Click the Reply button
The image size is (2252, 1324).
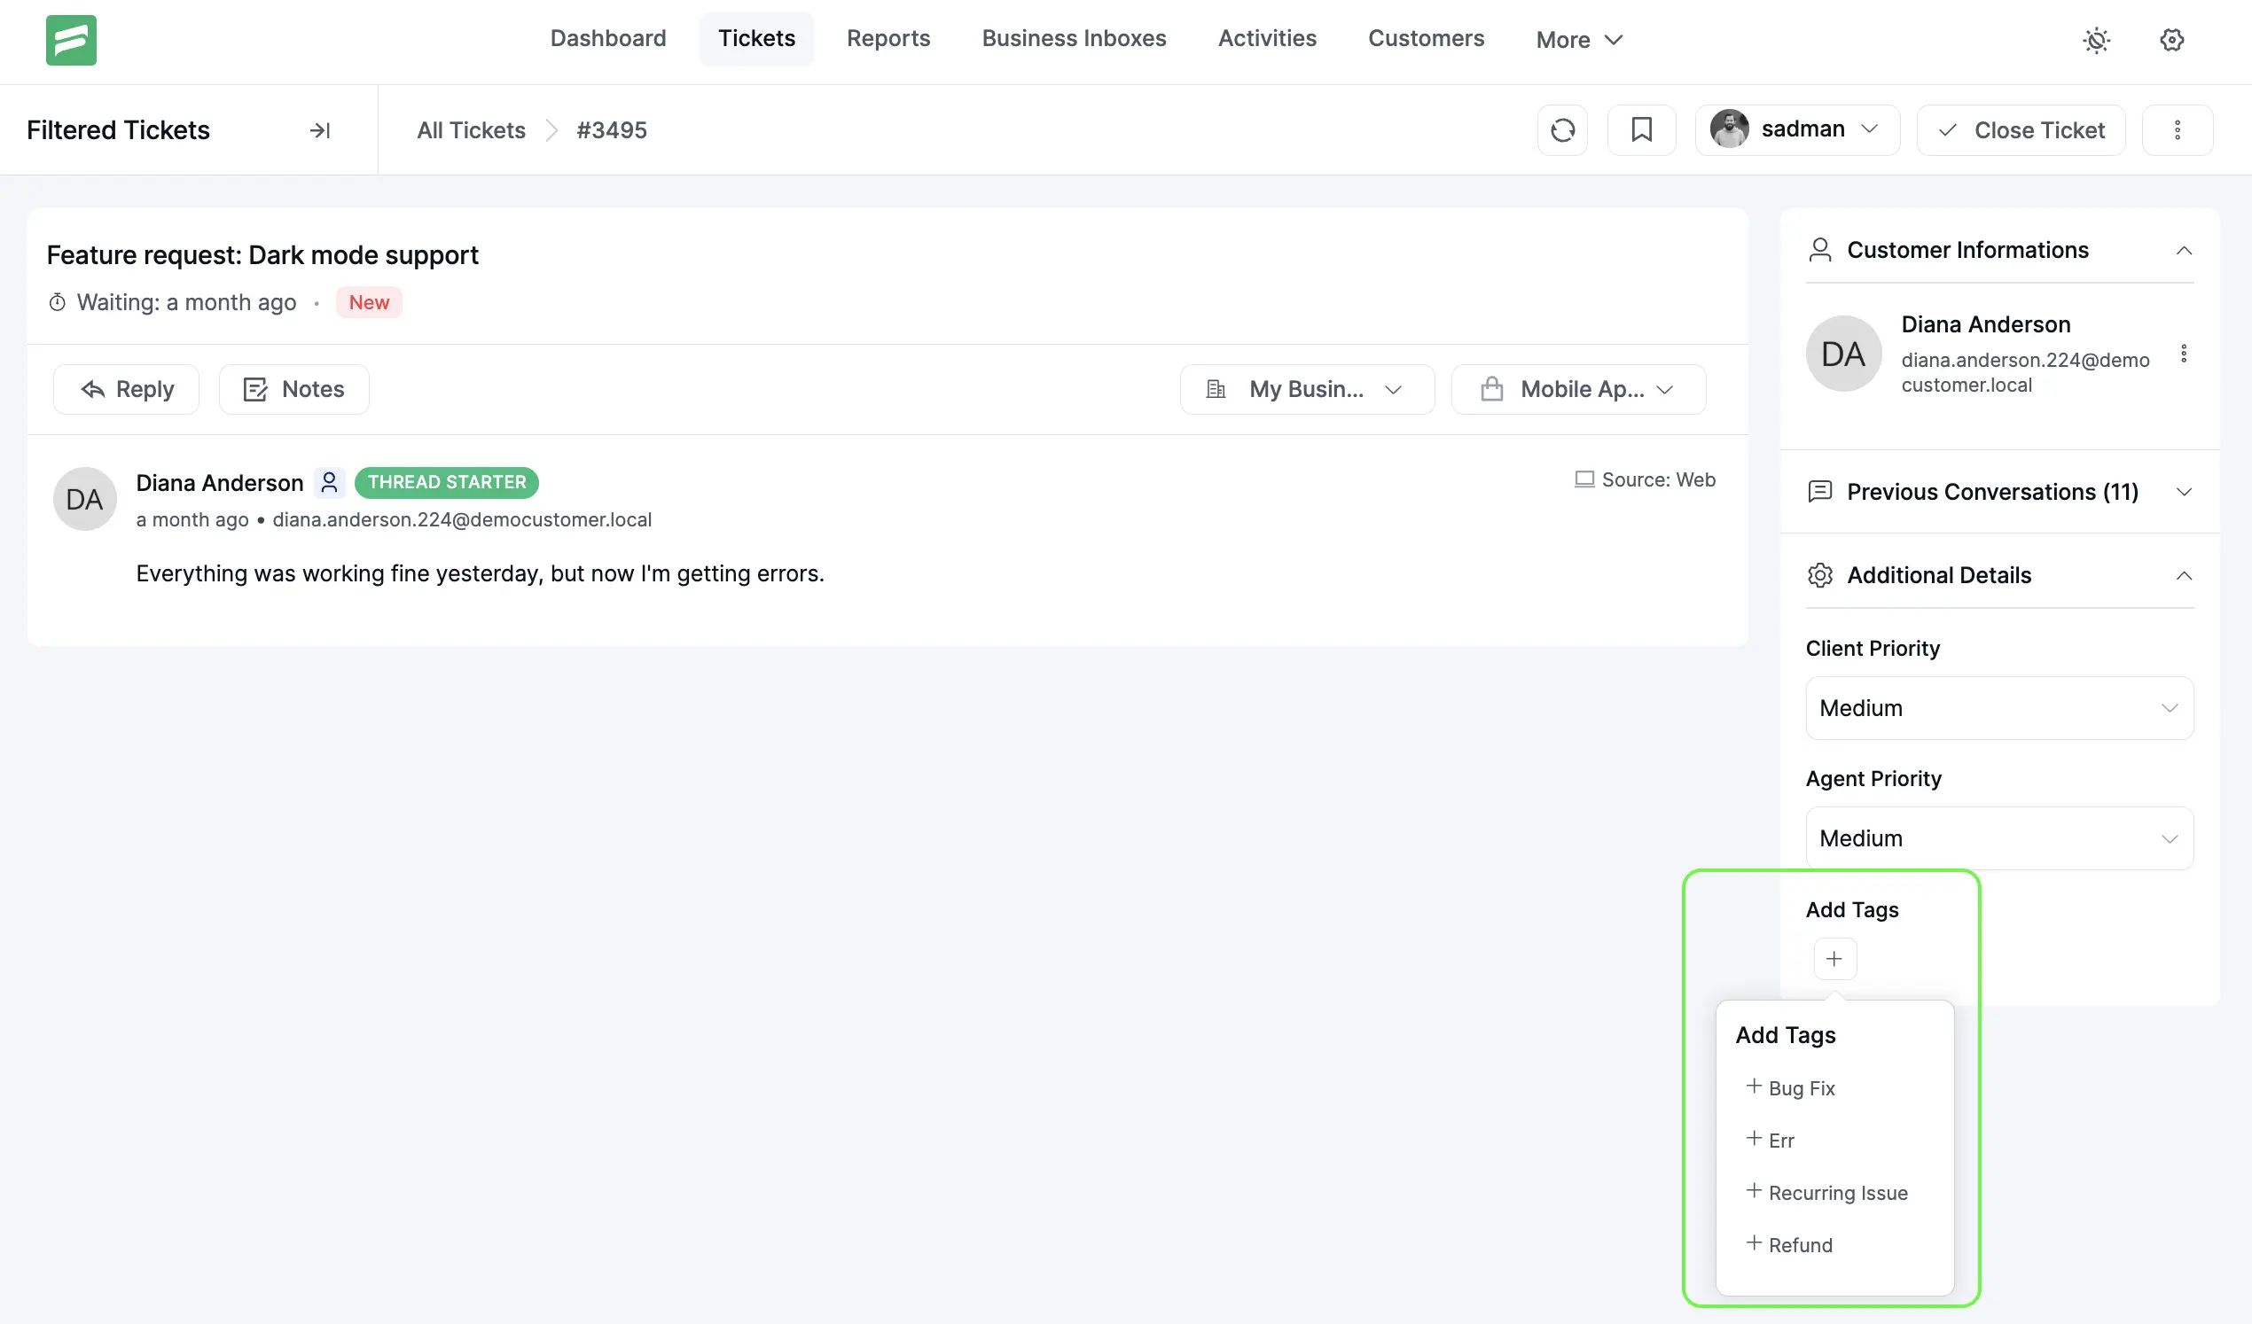(126, 390)
